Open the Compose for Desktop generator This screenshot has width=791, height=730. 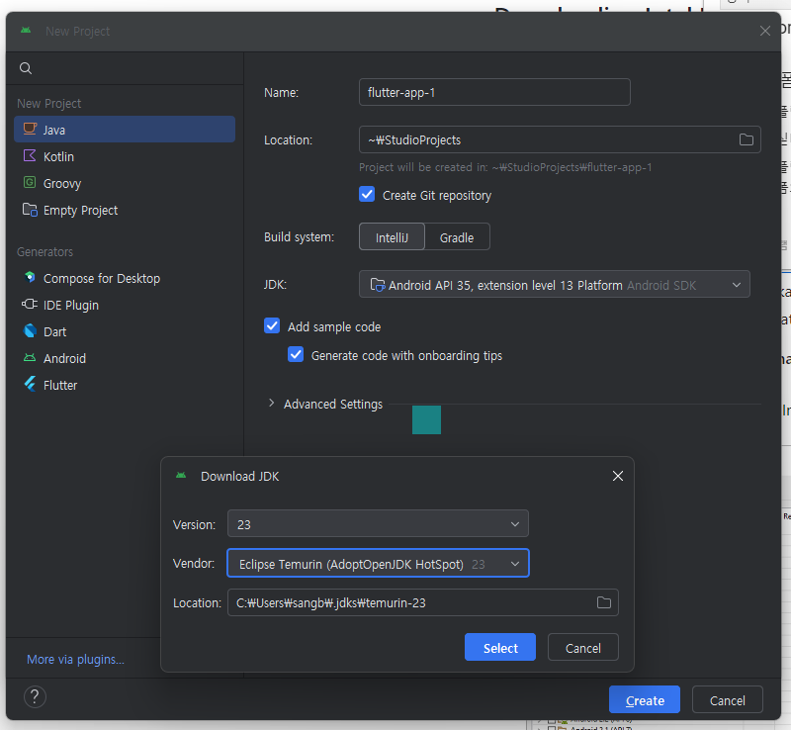pos(101,278)
